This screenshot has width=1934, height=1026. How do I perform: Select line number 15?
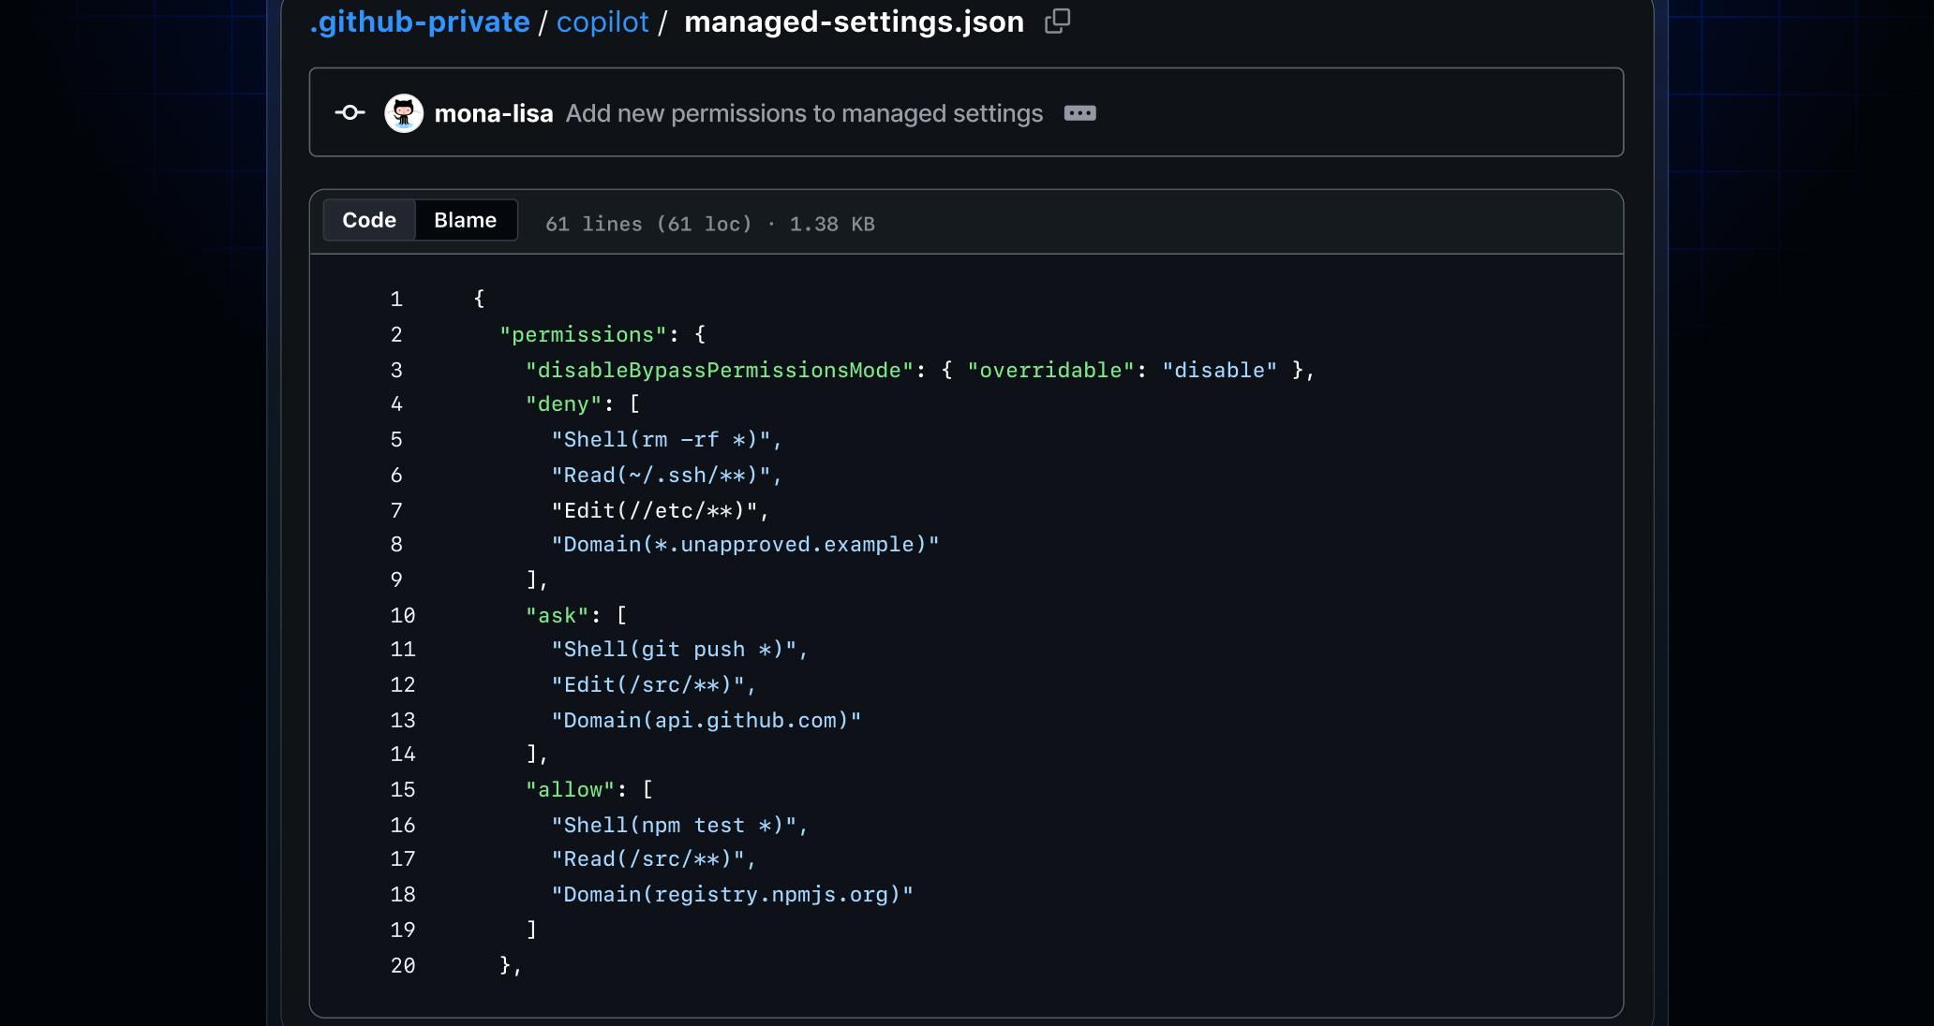pyautogui.click(x=403, y=789)
